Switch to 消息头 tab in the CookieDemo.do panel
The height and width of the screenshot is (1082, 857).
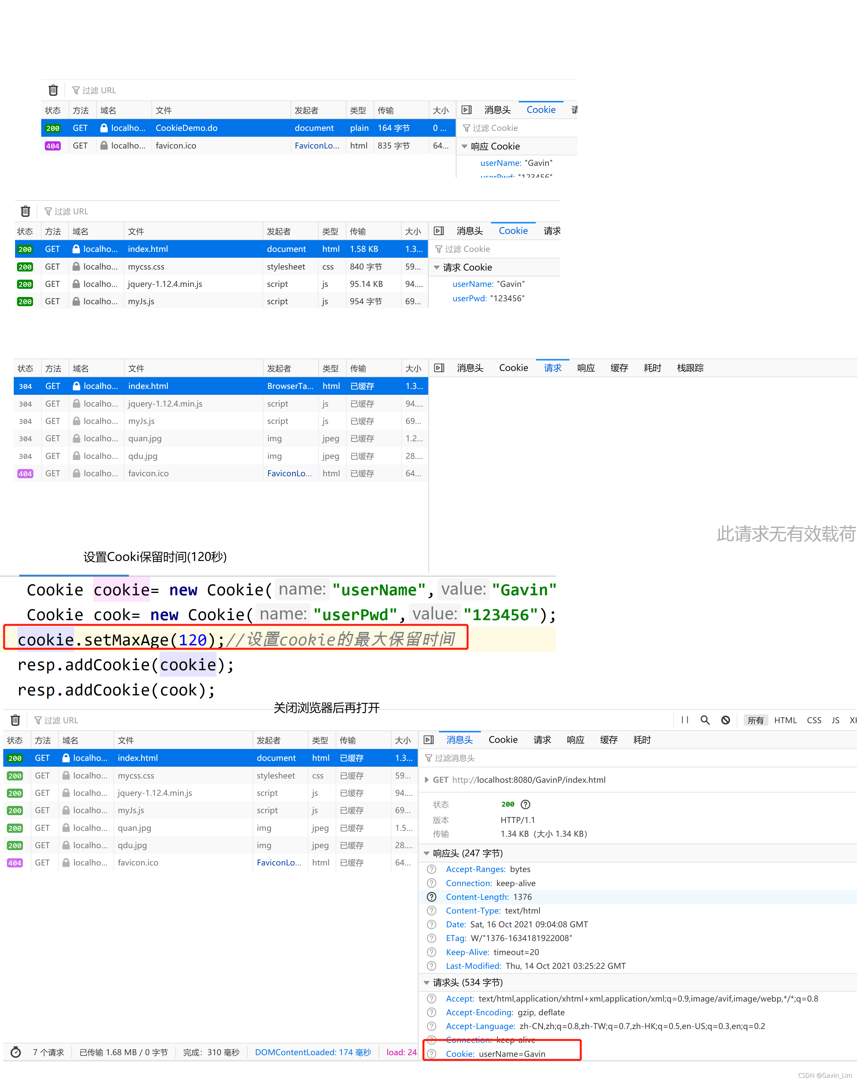tap(497, 110)
